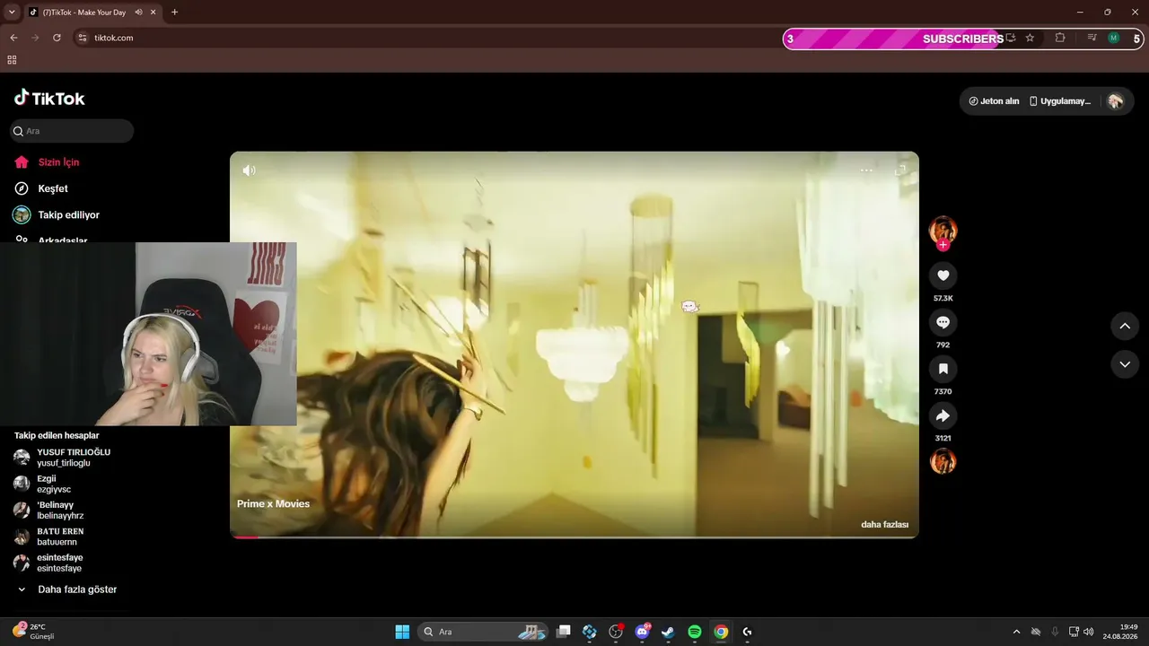
Task: Expand the list with "Daha fazla göster"
Action: coord(67,589)
